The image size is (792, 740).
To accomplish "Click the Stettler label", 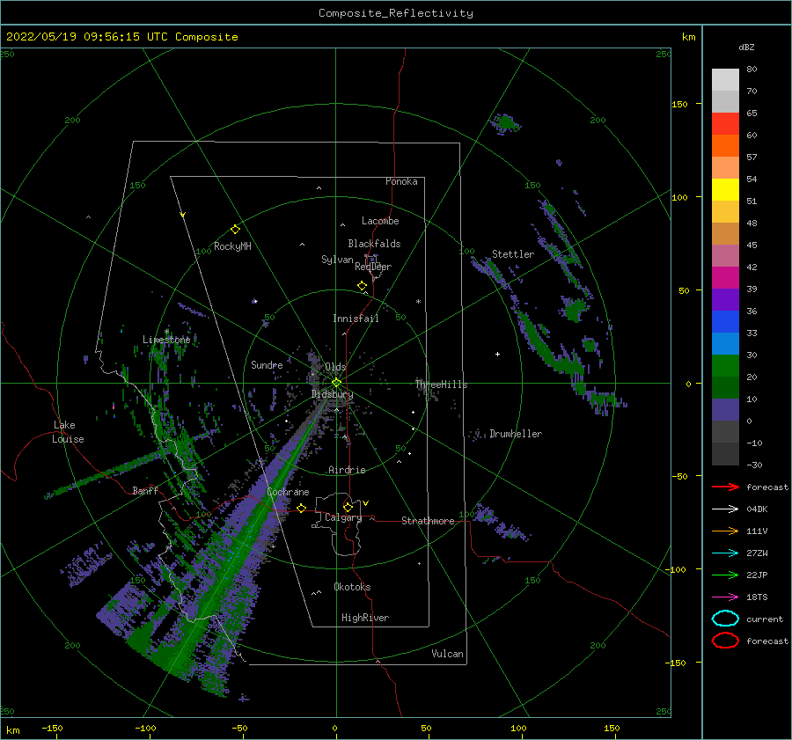I will 513,254.
